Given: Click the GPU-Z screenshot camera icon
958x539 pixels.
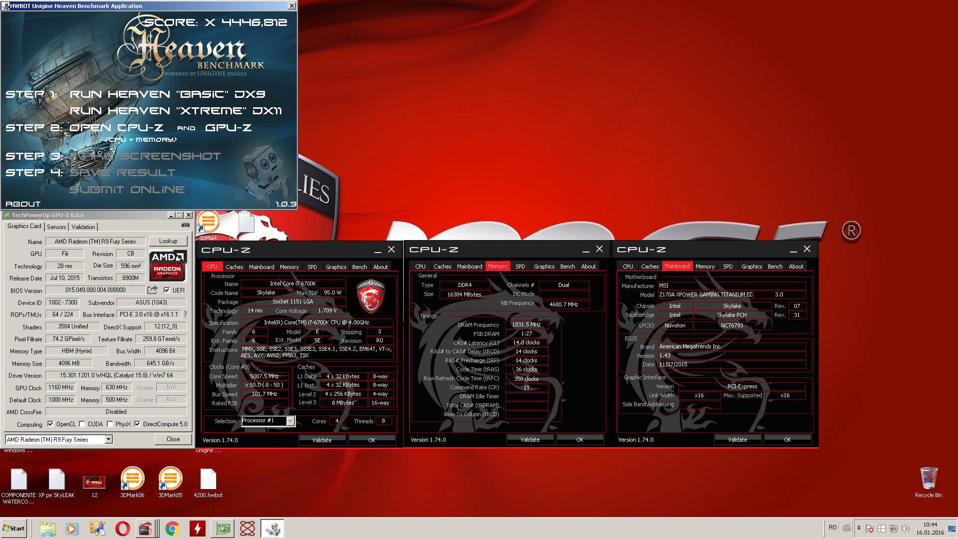Looking at the screenshot, I should tap(185, 225).
